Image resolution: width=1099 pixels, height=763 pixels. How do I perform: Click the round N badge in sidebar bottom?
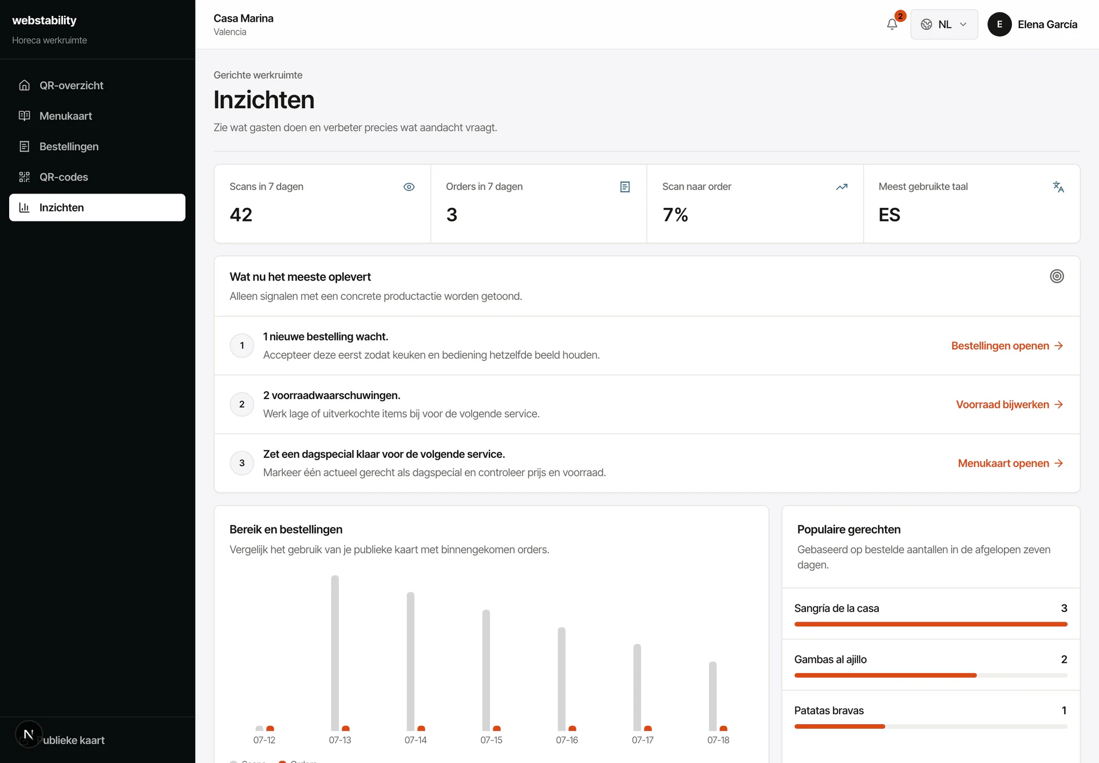pyautogui.click(x=29, y=734)
